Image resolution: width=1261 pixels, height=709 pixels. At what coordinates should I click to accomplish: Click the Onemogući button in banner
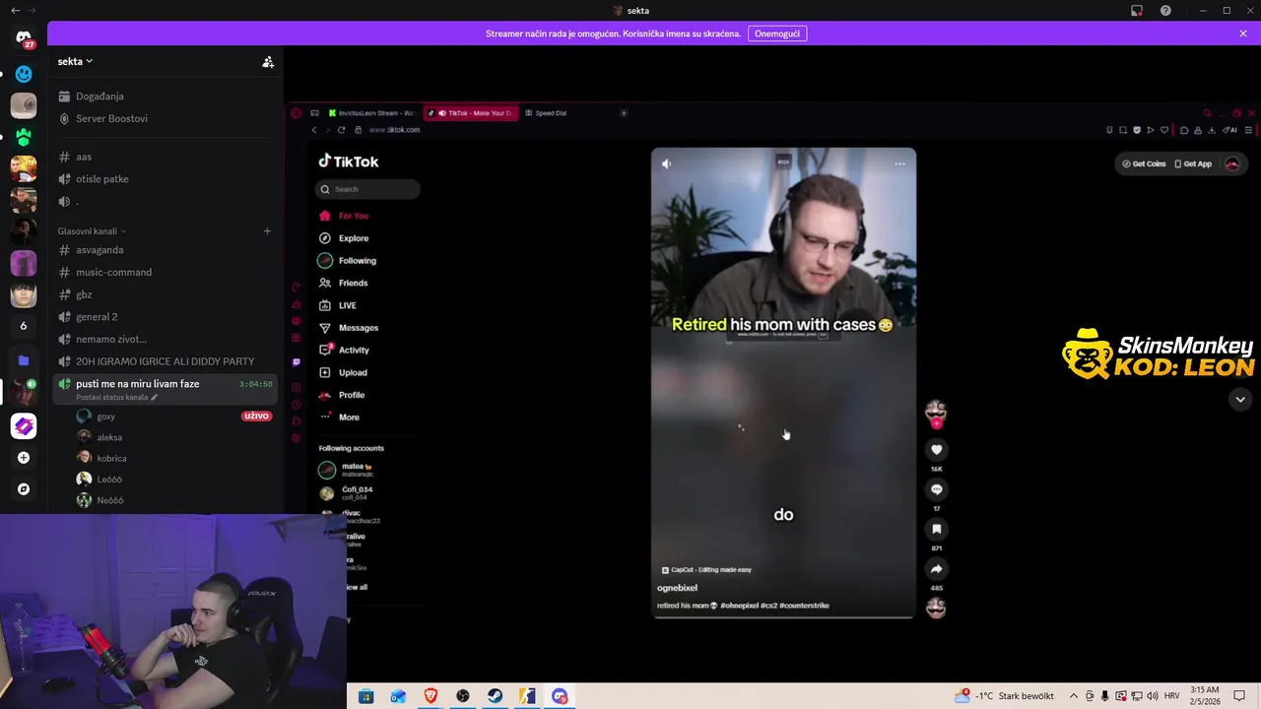(777, 33)
